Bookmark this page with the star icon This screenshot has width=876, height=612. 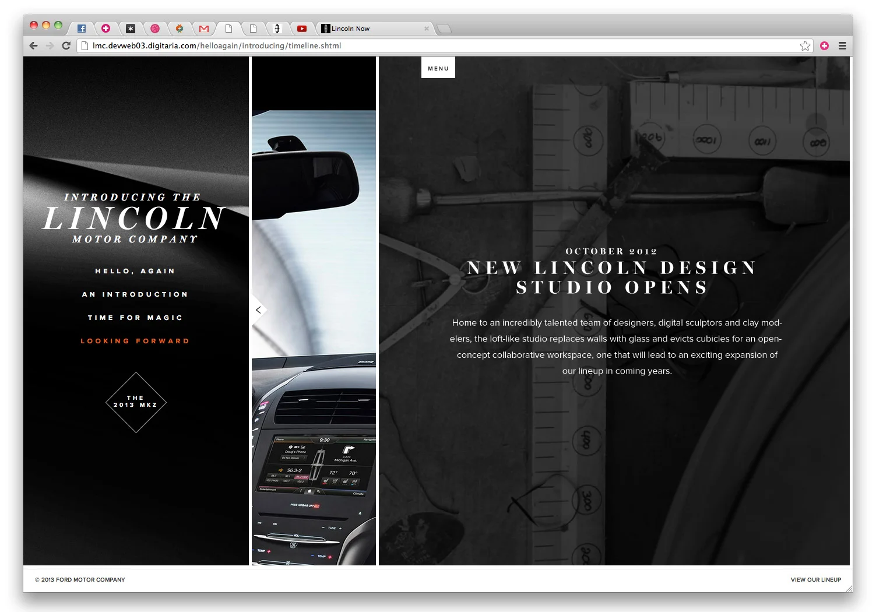click(805, 45)
